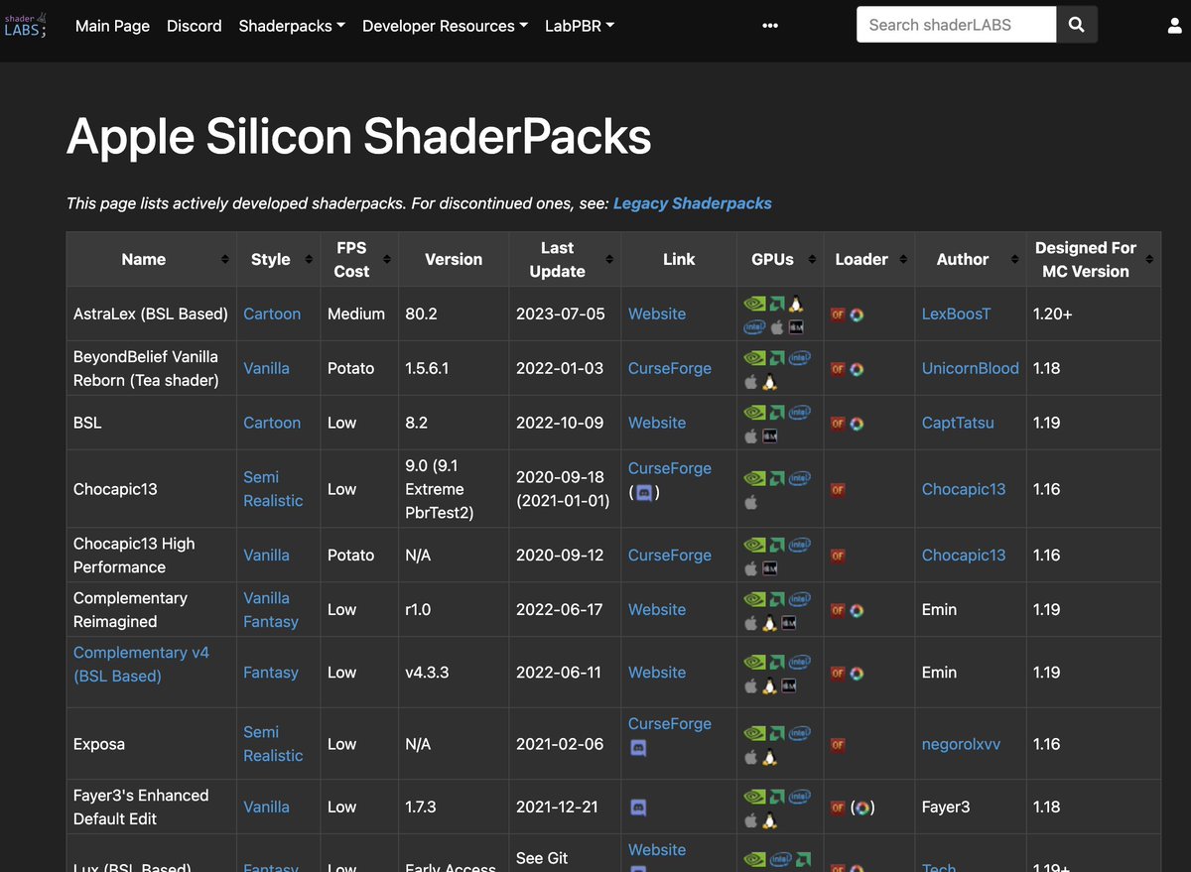Click the Linux penguin in BeyondBelief row
Viewport: 1191px width, 872px height.
tap(769, 382)
